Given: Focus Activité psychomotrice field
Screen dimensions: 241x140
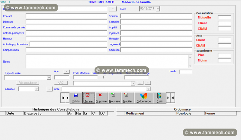Looking at the screenshot, I should tap(68, 44).
